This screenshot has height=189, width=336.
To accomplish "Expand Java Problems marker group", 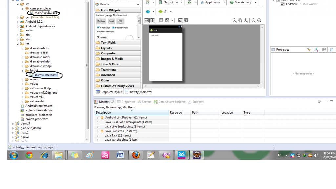I will click(98, 131).
